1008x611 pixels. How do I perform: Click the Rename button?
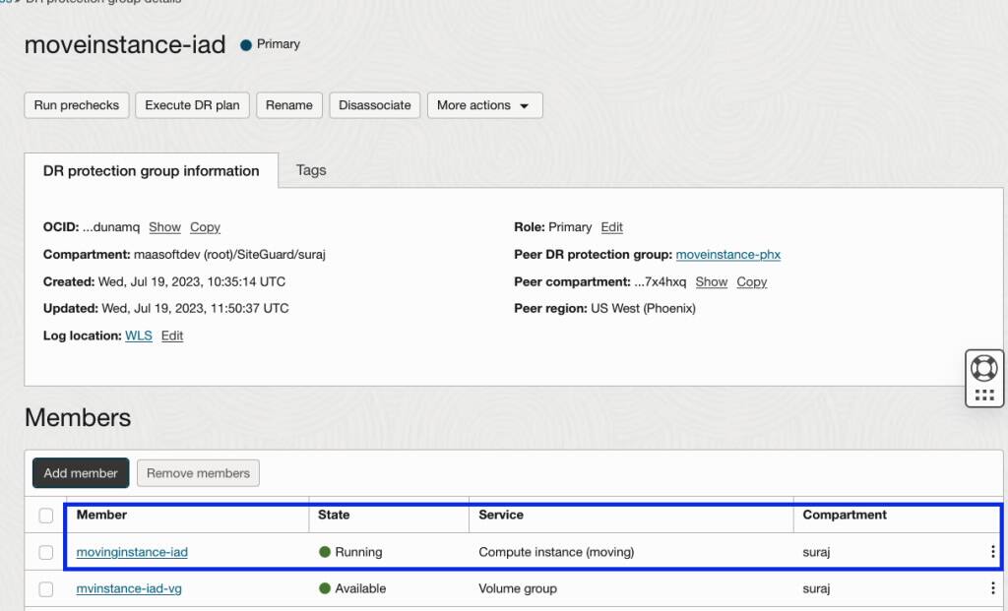point(289,105)
